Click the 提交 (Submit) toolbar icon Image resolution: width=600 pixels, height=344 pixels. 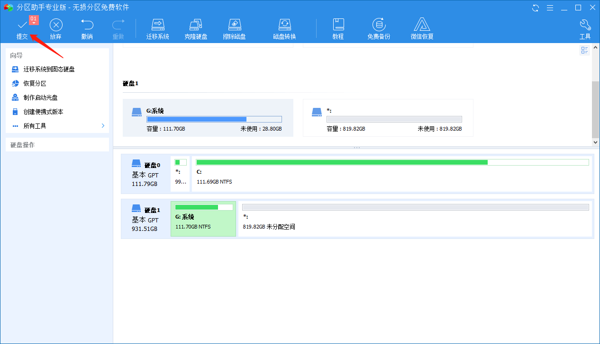tap(22, 28)
